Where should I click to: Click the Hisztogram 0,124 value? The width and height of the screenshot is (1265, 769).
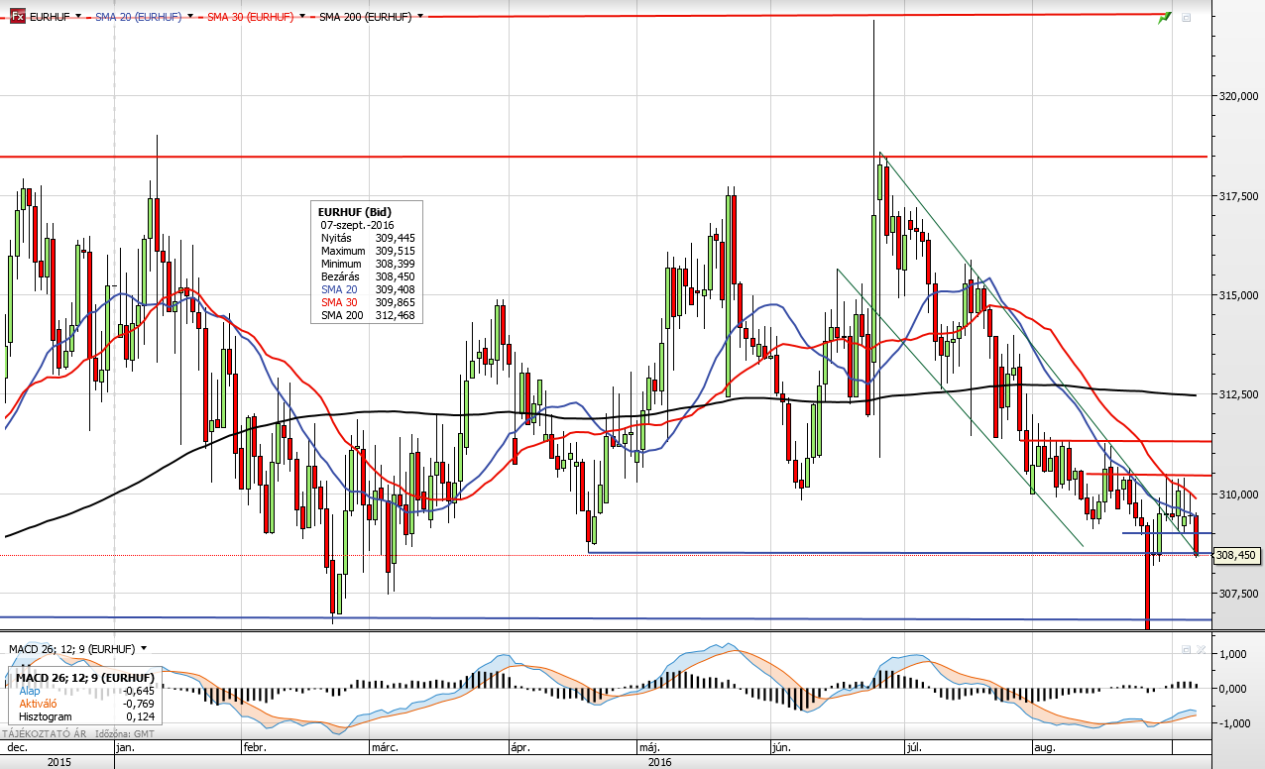click(x=86, y=715)
